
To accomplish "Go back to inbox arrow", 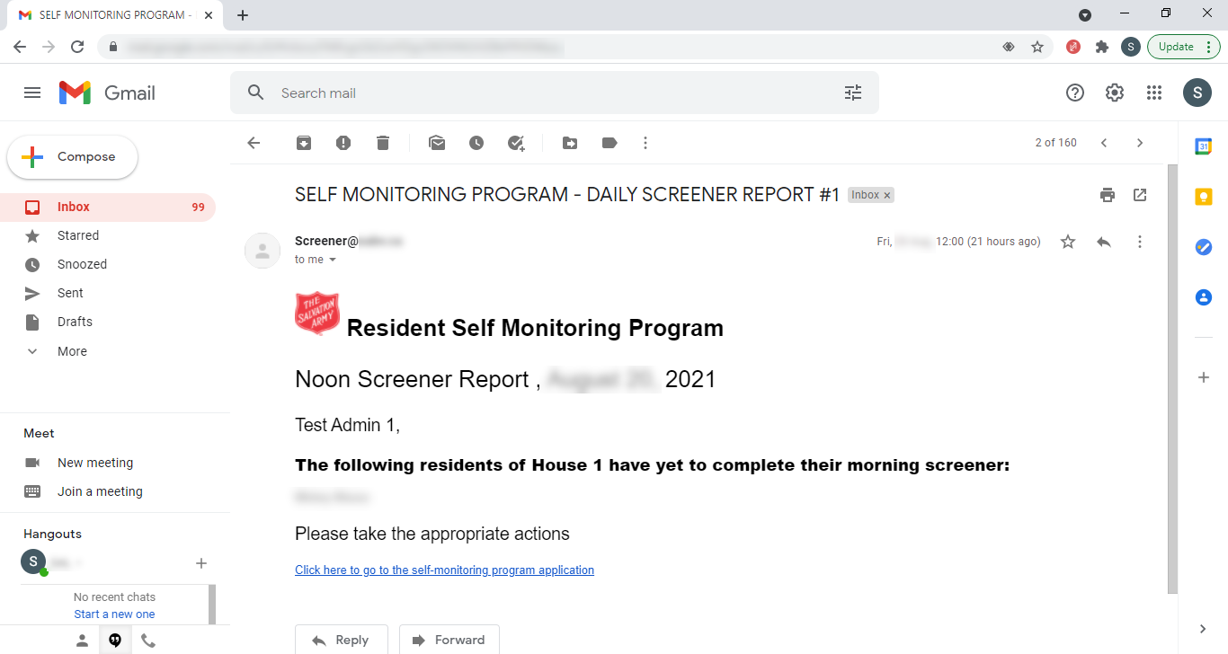I will click(x=254, y=143).
